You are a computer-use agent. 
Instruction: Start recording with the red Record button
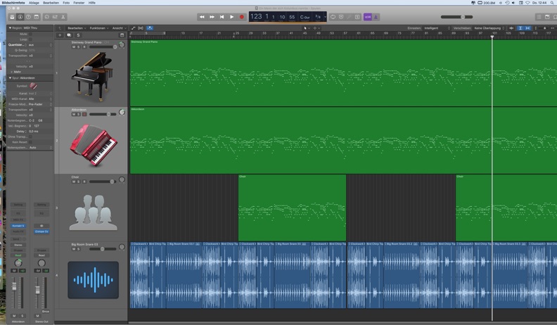click(241, 17)
